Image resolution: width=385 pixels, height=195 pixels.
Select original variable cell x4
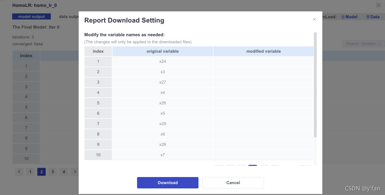tap(163, 93)
